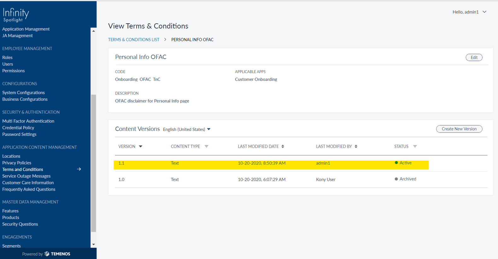Screen dimensions: 498x259
Task: Click the Content Type filter icon
Action: pos(206,146)
